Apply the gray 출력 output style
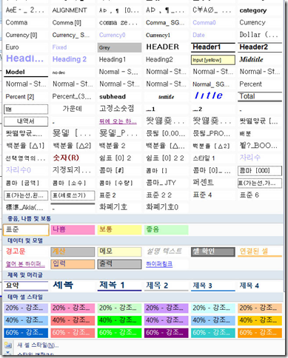 (119, 264)
